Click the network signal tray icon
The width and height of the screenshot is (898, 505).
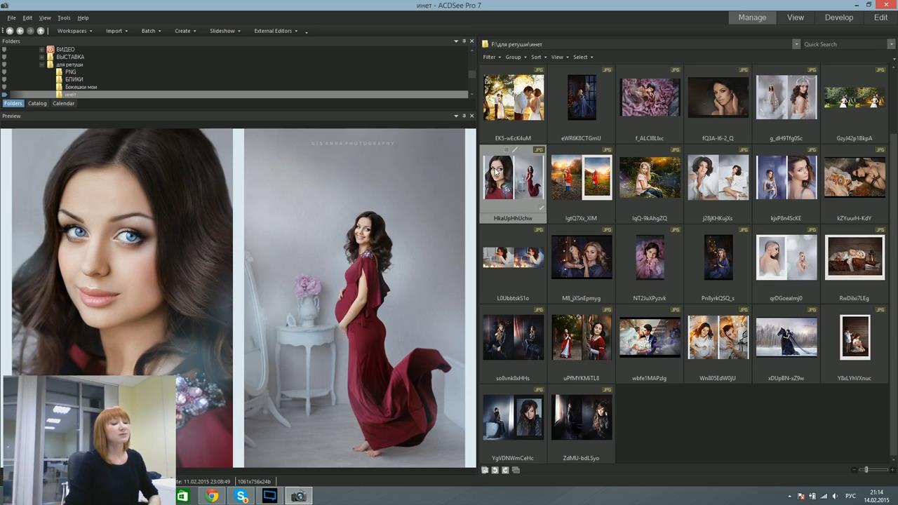click(822, 496)
